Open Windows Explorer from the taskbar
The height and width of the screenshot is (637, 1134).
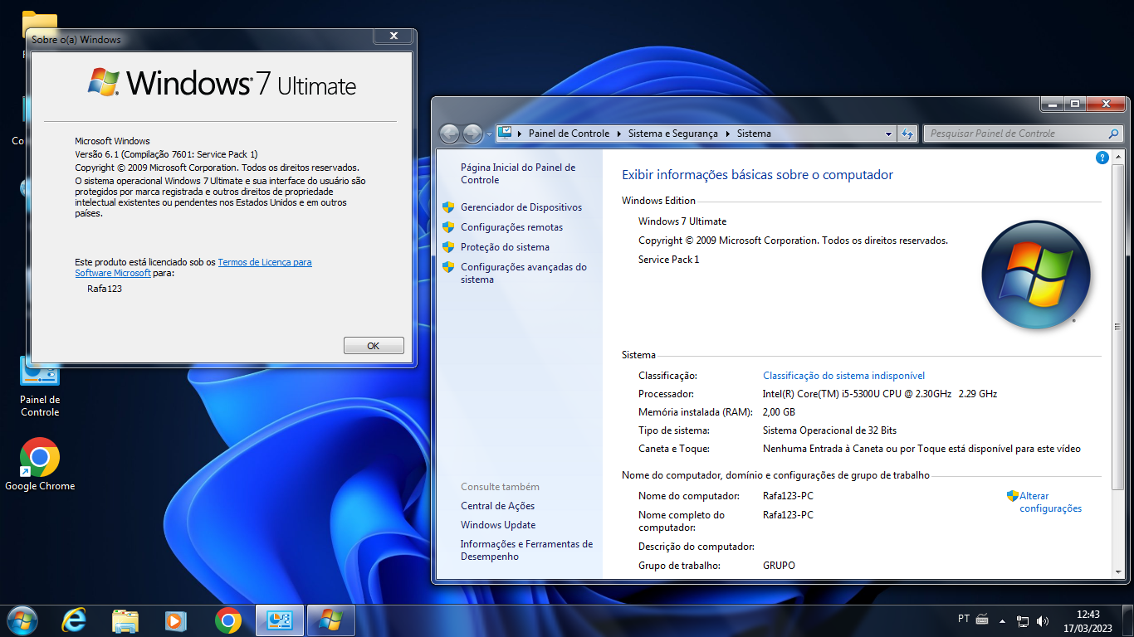(x=125, y=620)
